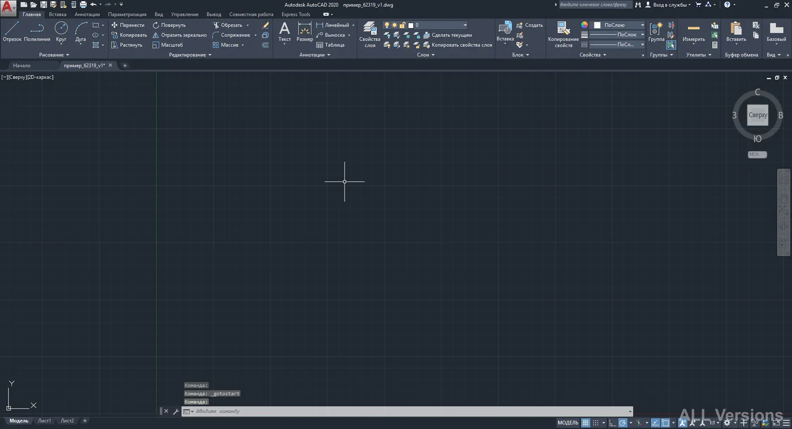This screenshot has height=429, width=792.
Task: Click the Массив (Array) tool
Action: point(226,45)
